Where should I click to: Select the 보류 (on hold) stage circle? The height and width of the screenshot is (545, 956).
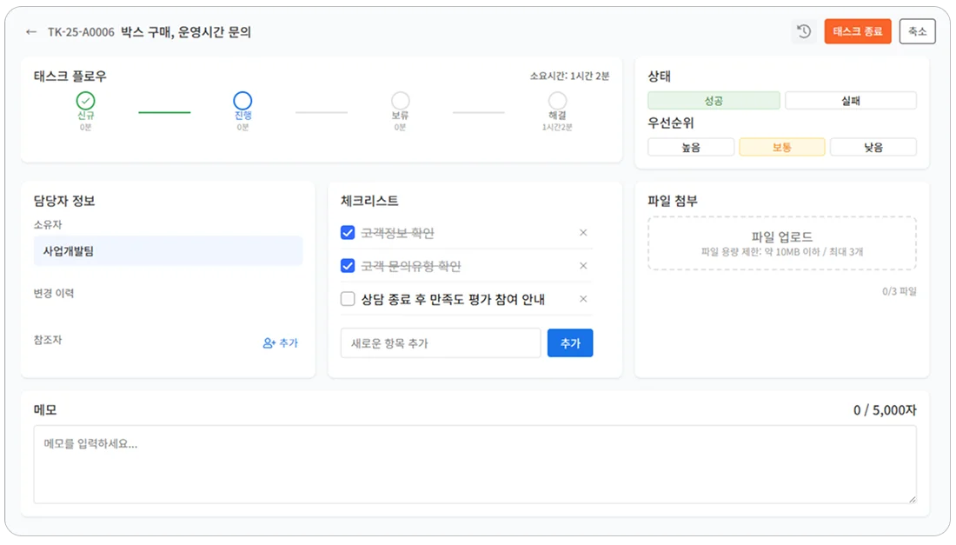tap(400, 101)
